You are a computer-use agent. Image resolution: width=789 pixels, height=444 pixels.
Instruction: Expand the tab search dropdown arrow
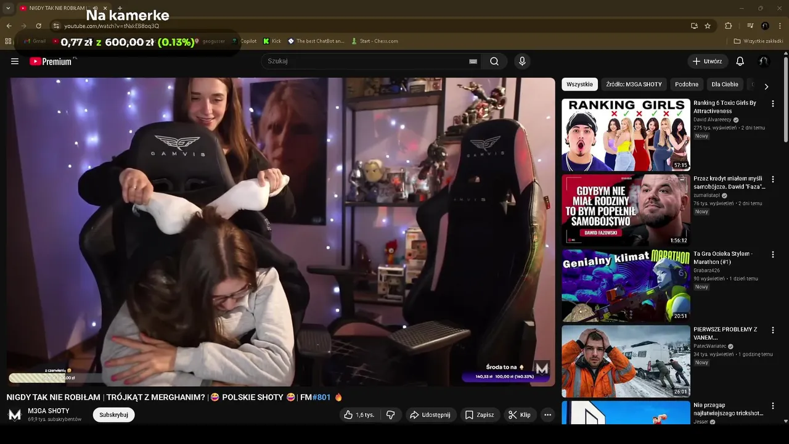tap(8, 8)
